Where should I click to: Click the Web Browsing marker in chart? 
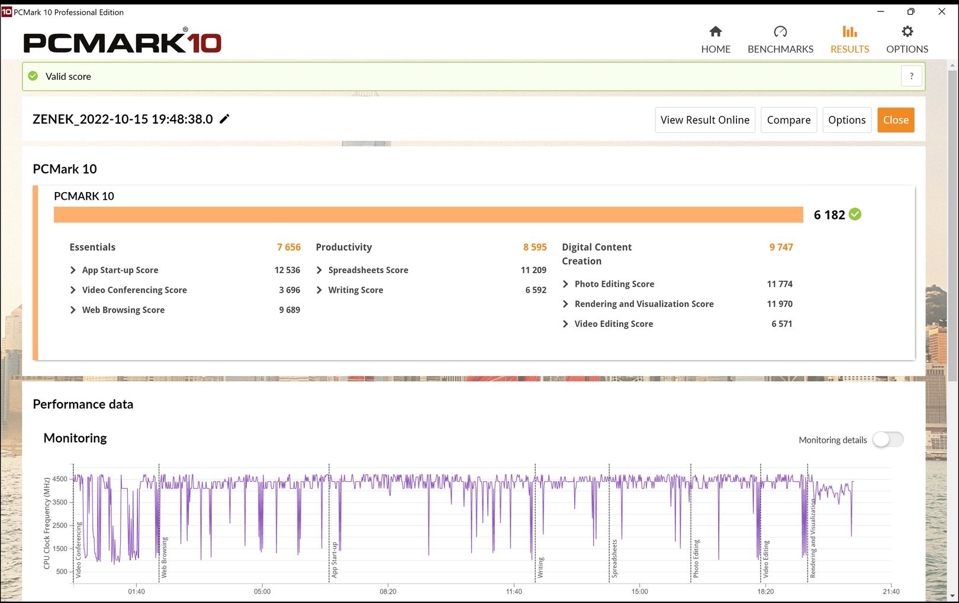point(164,557)
